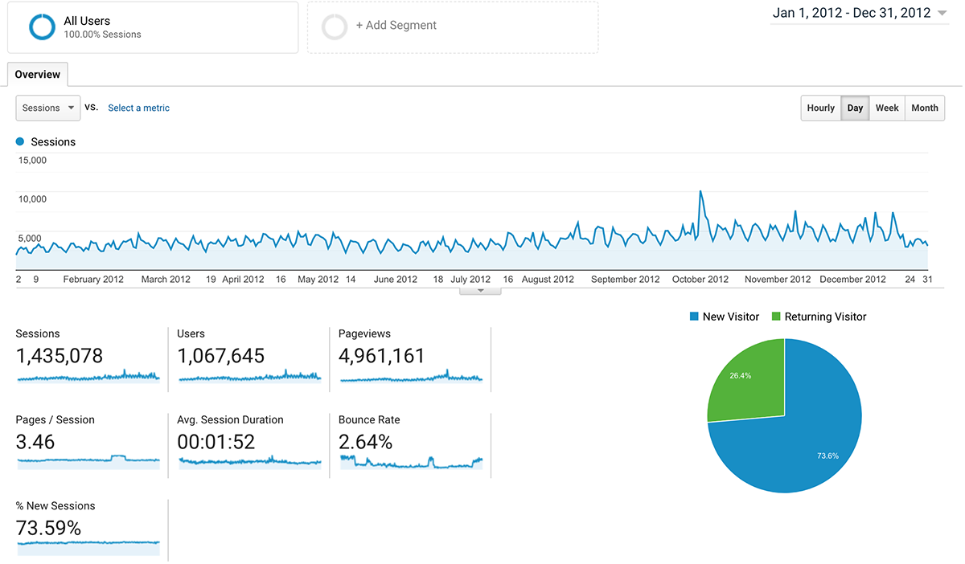Switch chart granularity to Week

[x=886, y=108]
